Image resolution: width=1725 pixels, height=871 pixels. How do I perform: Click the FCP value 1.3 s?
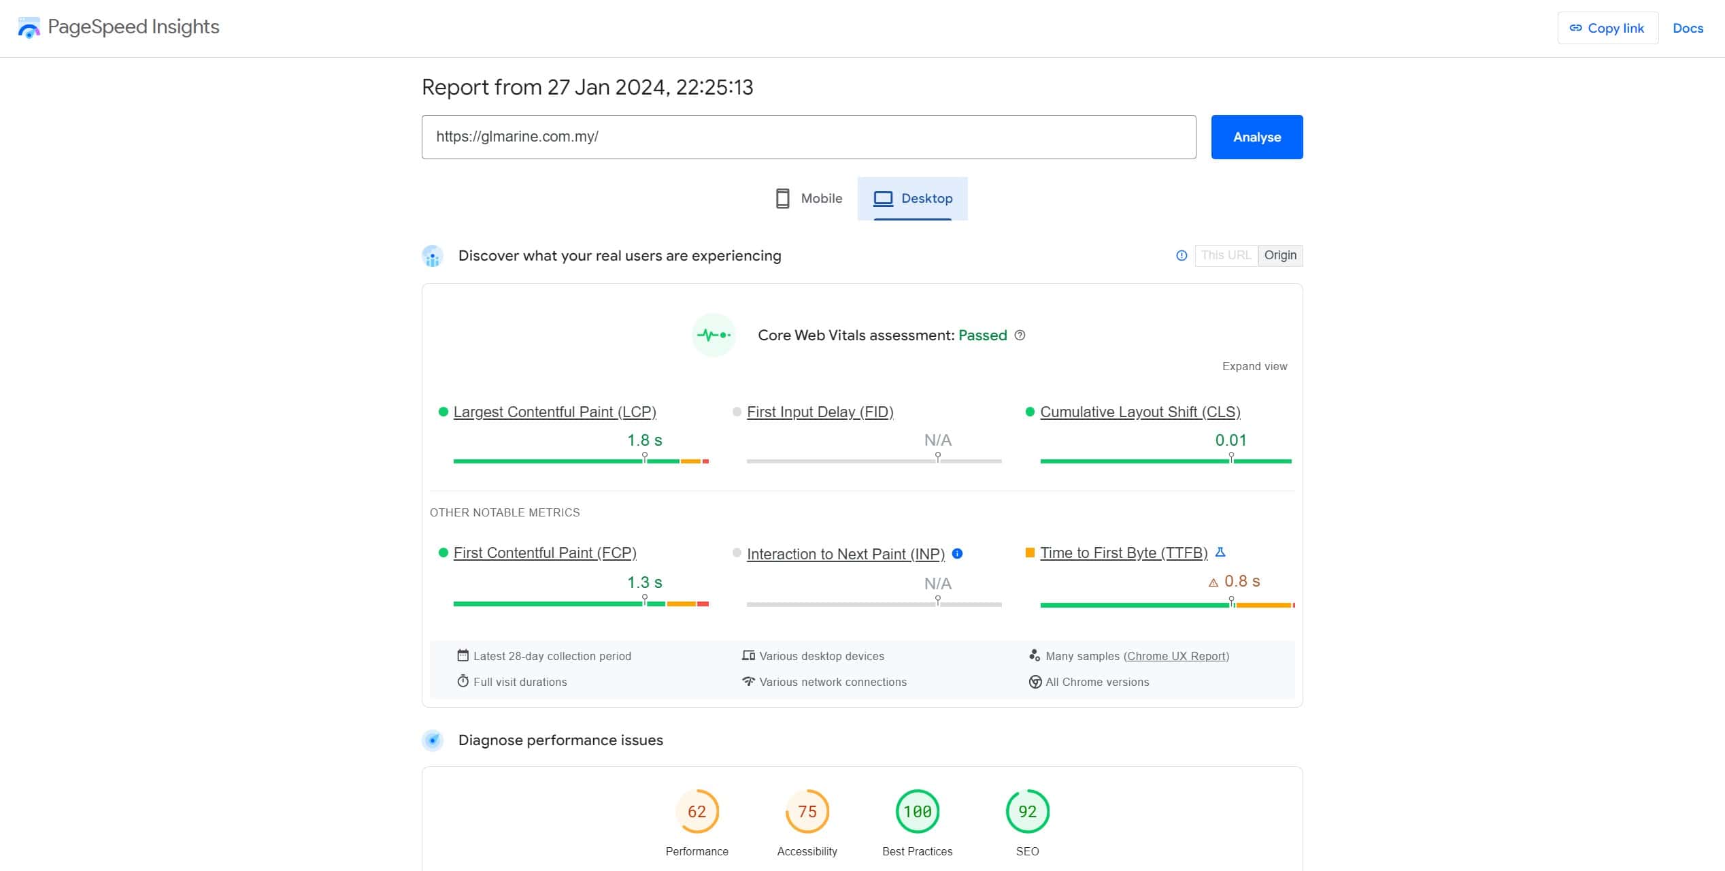(x=644, y=582)
